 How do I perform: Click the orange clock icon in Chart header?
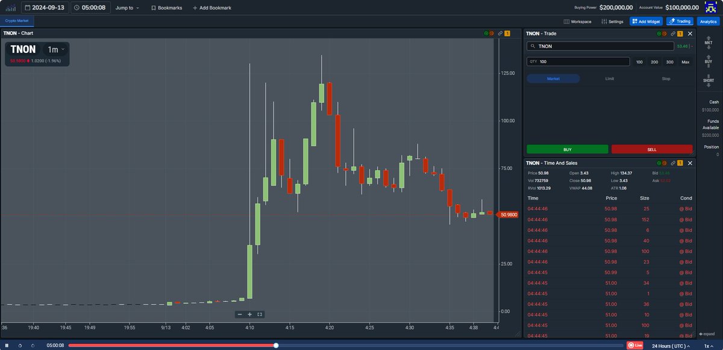pyautogui.click(x=491, y=34)
